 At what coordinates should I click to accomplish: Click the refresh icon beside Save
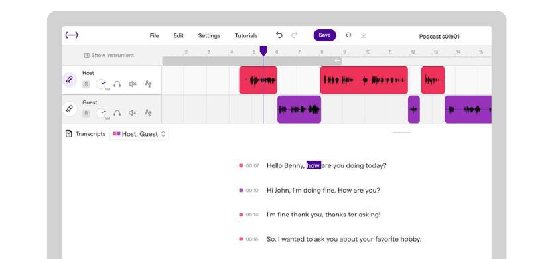[x=348, y=35]
